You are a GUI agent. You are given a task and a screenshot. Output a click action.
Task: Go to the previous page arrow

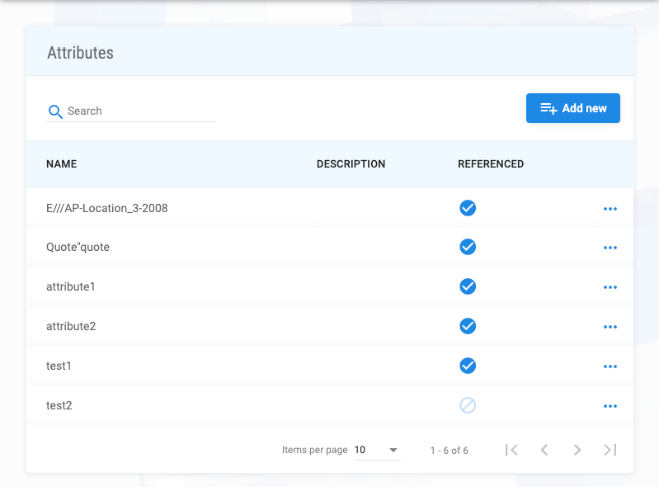tap(544, 450)
